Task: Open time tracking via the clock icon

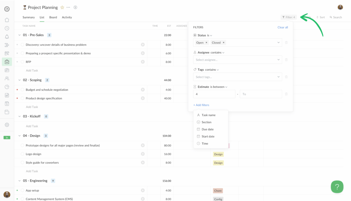Action: tap(7, 28)
